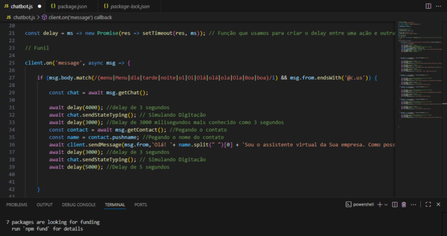The image size is (447, 236).
Task: Launch new terminal with plus icon
Action: click(379, 204)
